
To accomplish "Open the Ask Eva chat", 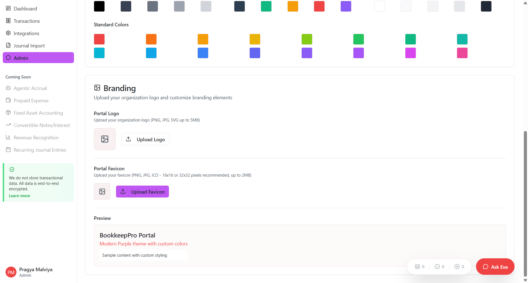I will pyautogui.click(x=495, y=267).
